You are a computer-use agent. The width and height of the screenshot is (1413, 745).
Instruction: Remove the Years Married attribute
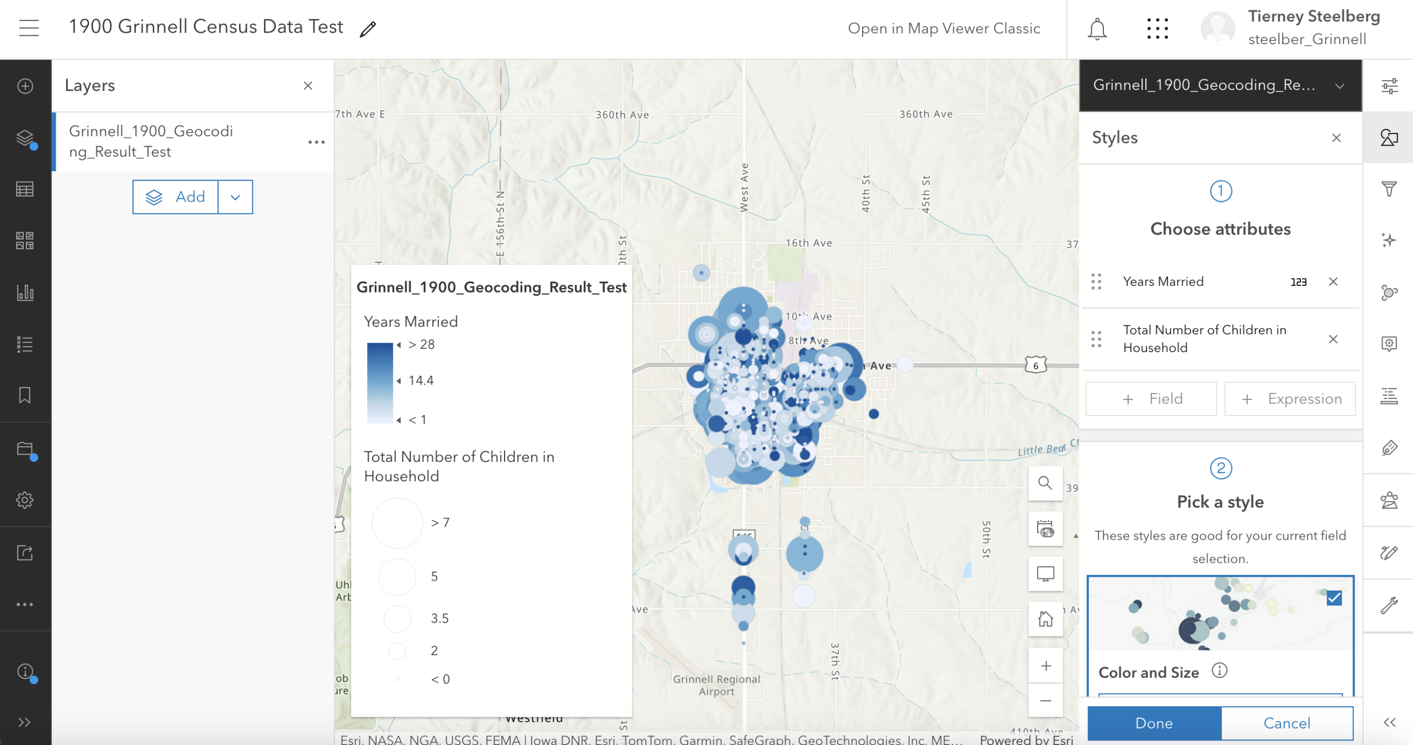click(1333, 281)
